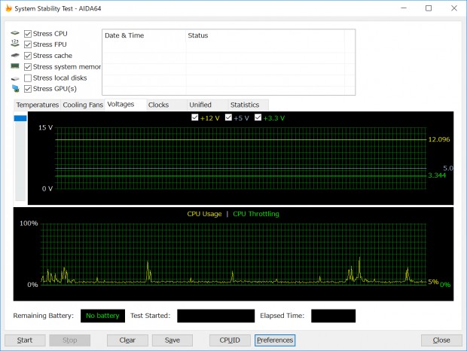This screenshot has height=351, width=467.
Task: Click the 3.344 voltage value label
Action: [x=437, y=175]
